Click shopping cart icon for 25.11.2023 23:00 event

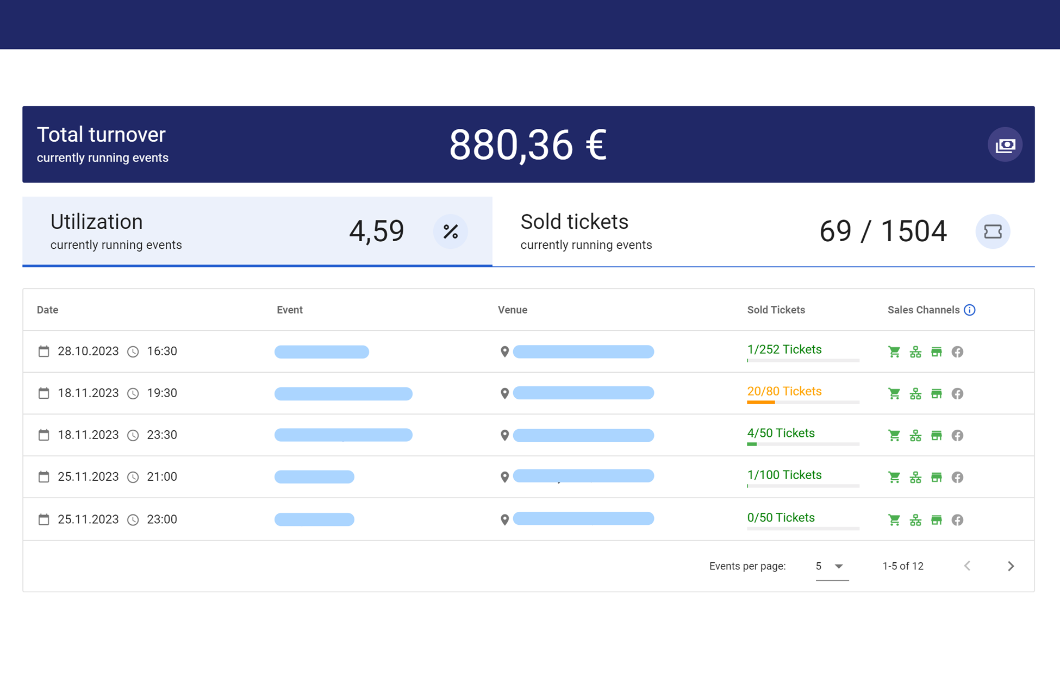[894, 520]
